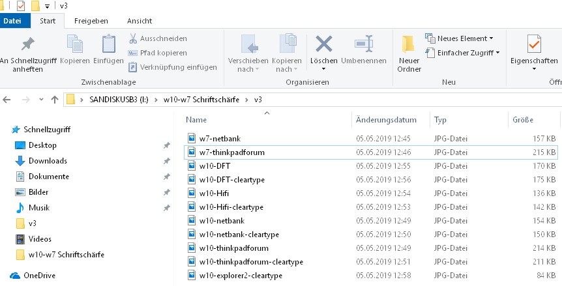Click the Umbenennen rename icon
This screenshot has width=562, height=286.
click(362, 45)
